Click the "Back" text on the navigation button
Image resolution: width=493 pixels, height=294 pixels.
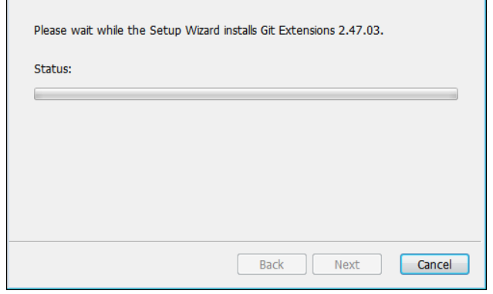tap(272, 265)
